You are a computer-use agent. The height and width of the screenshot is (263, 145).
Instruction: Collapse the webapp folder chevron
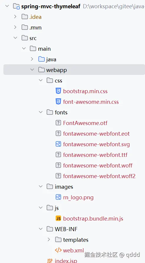[32, 70]
